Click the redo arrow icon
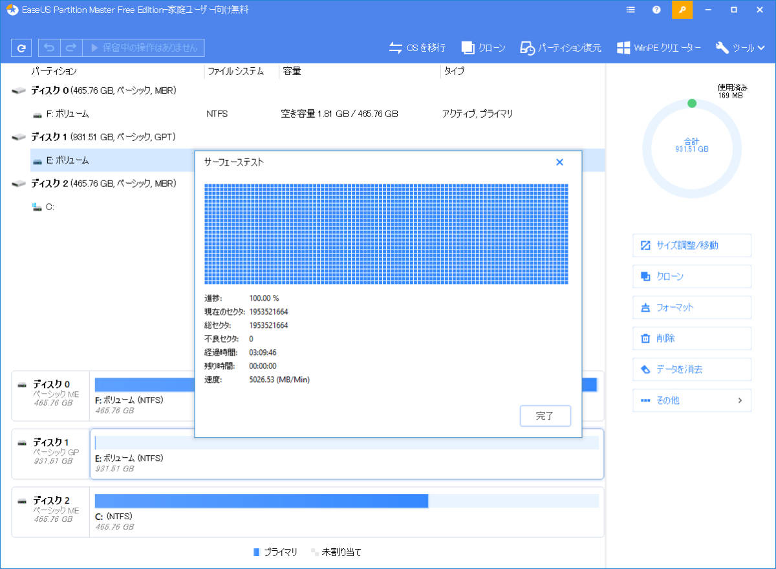The width and height of the screenshot is (776, 569). tap(71, 48)
